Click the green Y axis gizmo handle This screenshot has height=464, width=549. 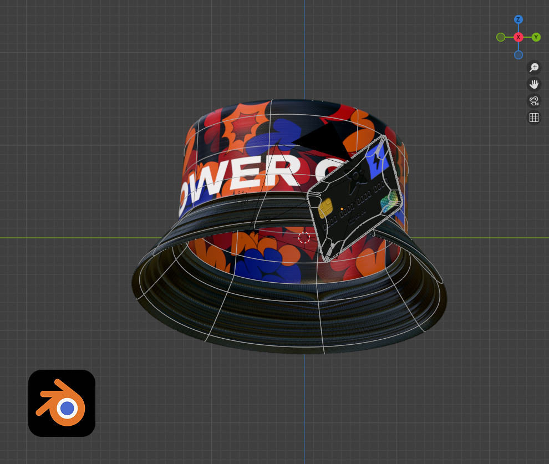(x=536, y=37)
